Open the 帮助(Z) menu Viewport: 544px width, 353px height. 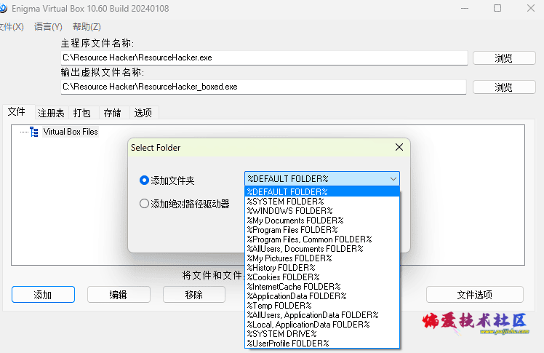pyautogui.click(x=87, y=27)
